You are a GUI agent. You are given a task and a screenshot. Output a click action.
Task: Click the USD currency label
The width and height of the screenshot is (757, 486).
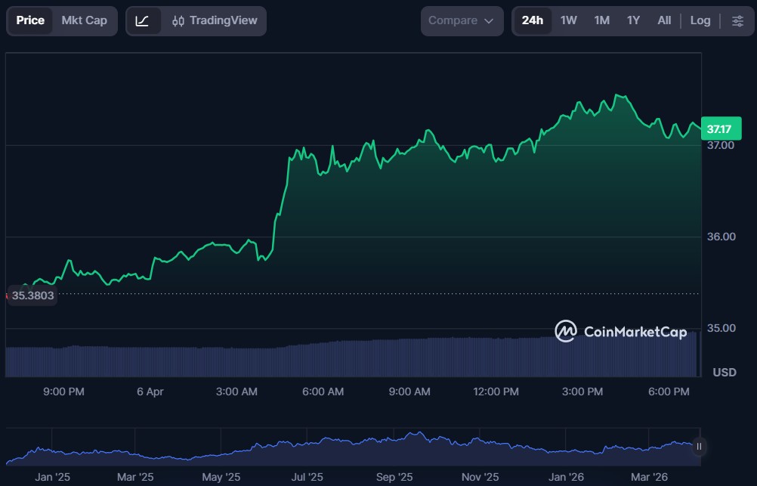(724, 373)
